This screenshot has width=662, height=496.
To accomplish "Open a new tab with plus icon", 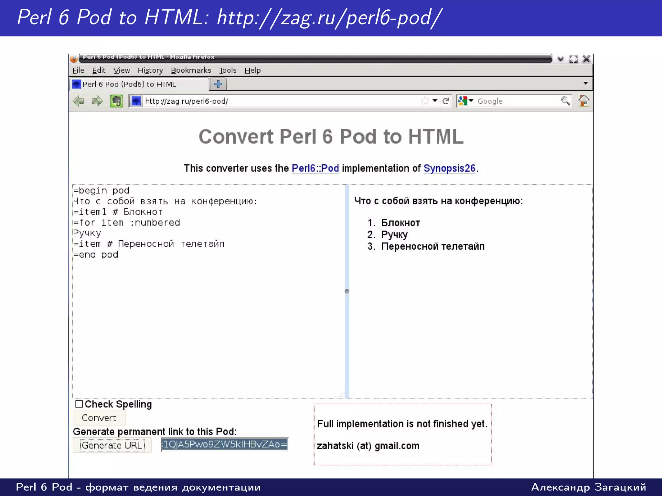I will click(218, 84).
